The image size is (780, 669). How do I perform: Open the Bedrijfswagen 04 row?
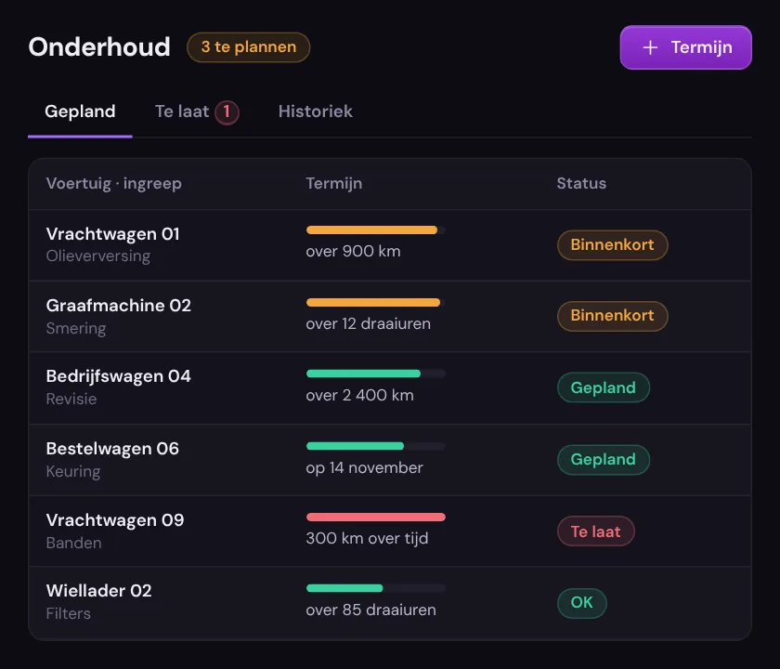coord(390,388)
